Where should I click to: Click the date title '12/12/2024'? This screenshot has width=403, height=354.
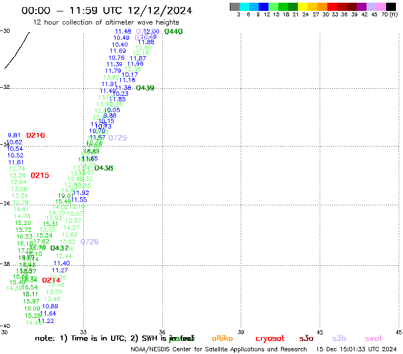coord(160,10)
